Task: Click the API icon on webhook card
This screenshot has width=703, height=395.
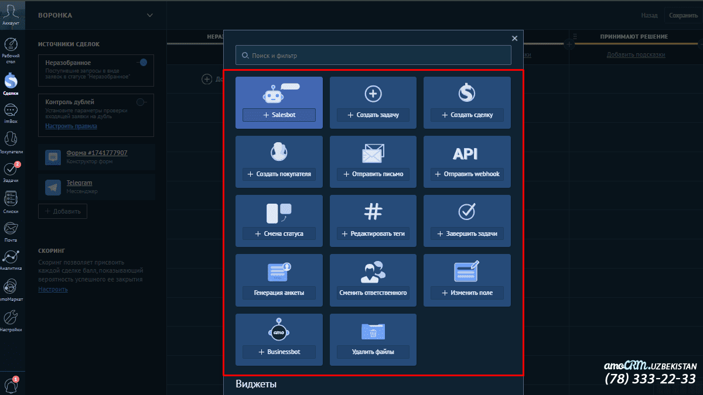Action: (465, 153)
